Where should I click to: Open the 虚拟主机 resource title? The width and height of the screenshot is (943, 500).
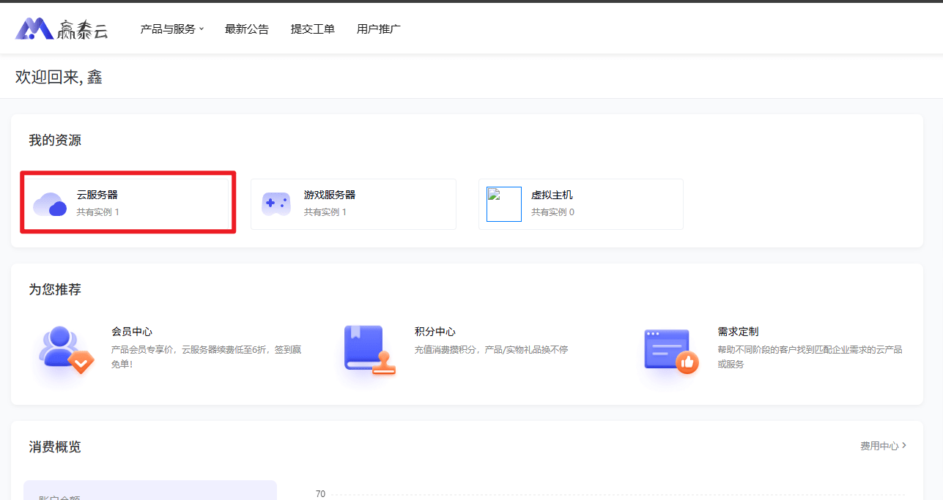tap(552, 195)
